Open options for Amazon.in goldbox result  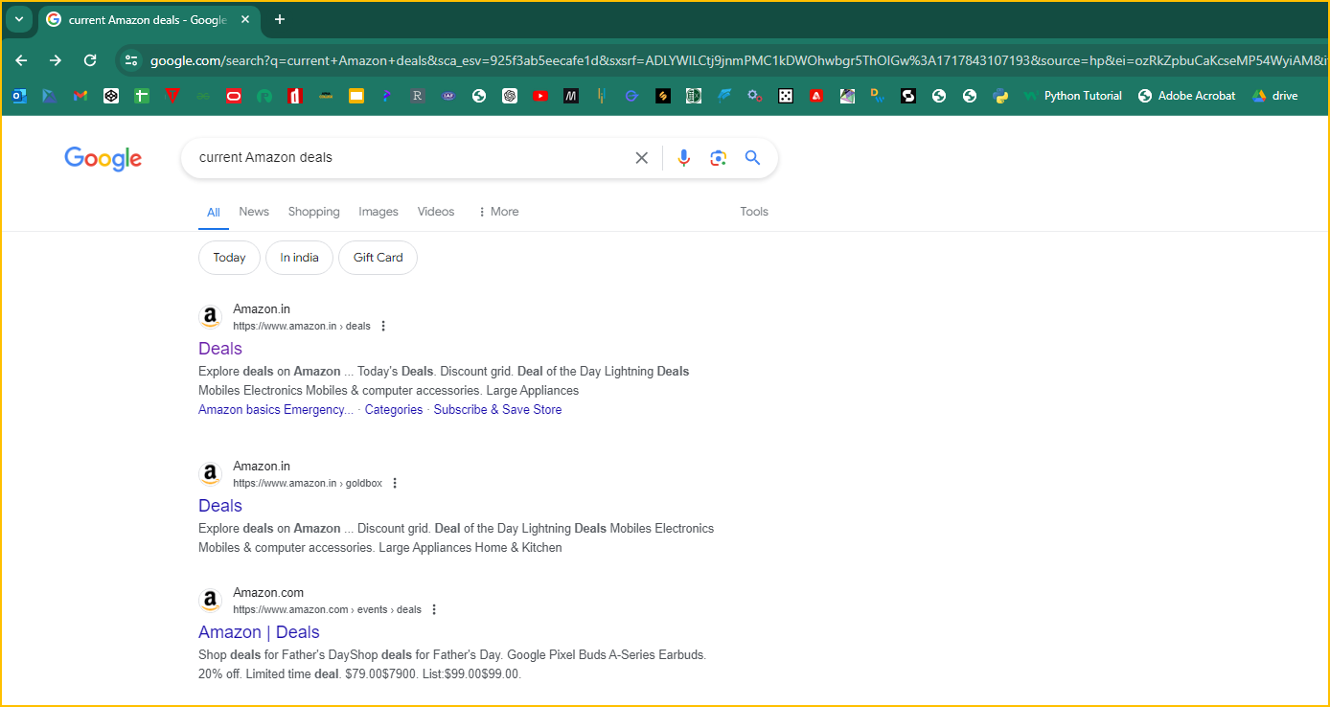[395, 483]
